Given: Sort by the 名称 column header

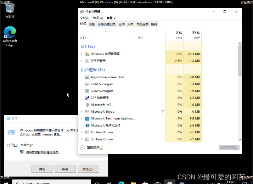Looking at the screenshot, I should coord(107,36).
